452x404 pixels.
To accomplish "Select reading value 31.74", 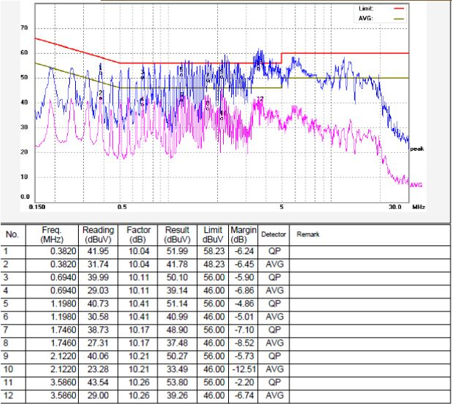I will click(98, 264).
